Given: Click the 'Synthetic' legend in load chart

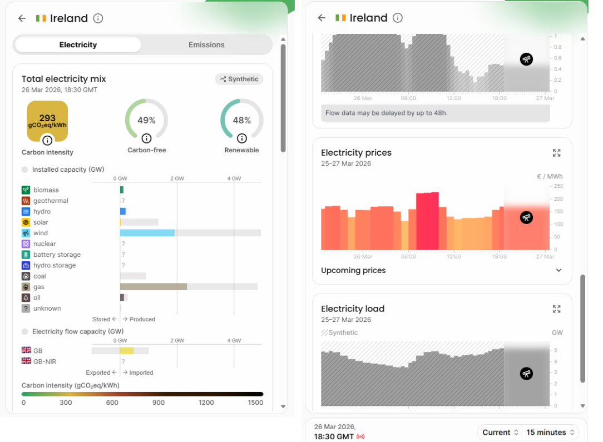Looking at the screenshot, I should (339, 332).
